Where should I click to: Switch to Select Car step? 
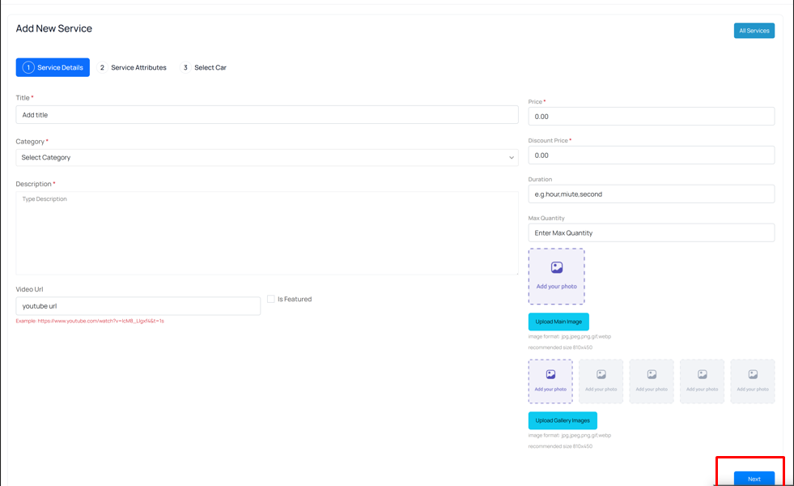click(x=204, y=67)
